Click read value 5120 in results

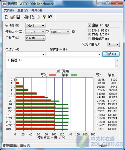click(x=114, y=80)
